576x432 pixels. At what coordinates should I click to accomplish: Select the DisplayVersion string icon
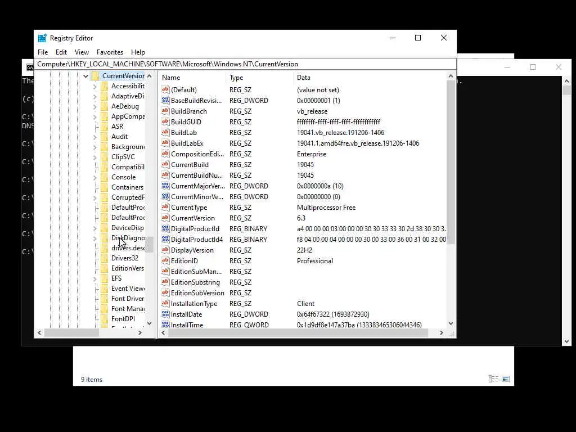click(165, 250)
